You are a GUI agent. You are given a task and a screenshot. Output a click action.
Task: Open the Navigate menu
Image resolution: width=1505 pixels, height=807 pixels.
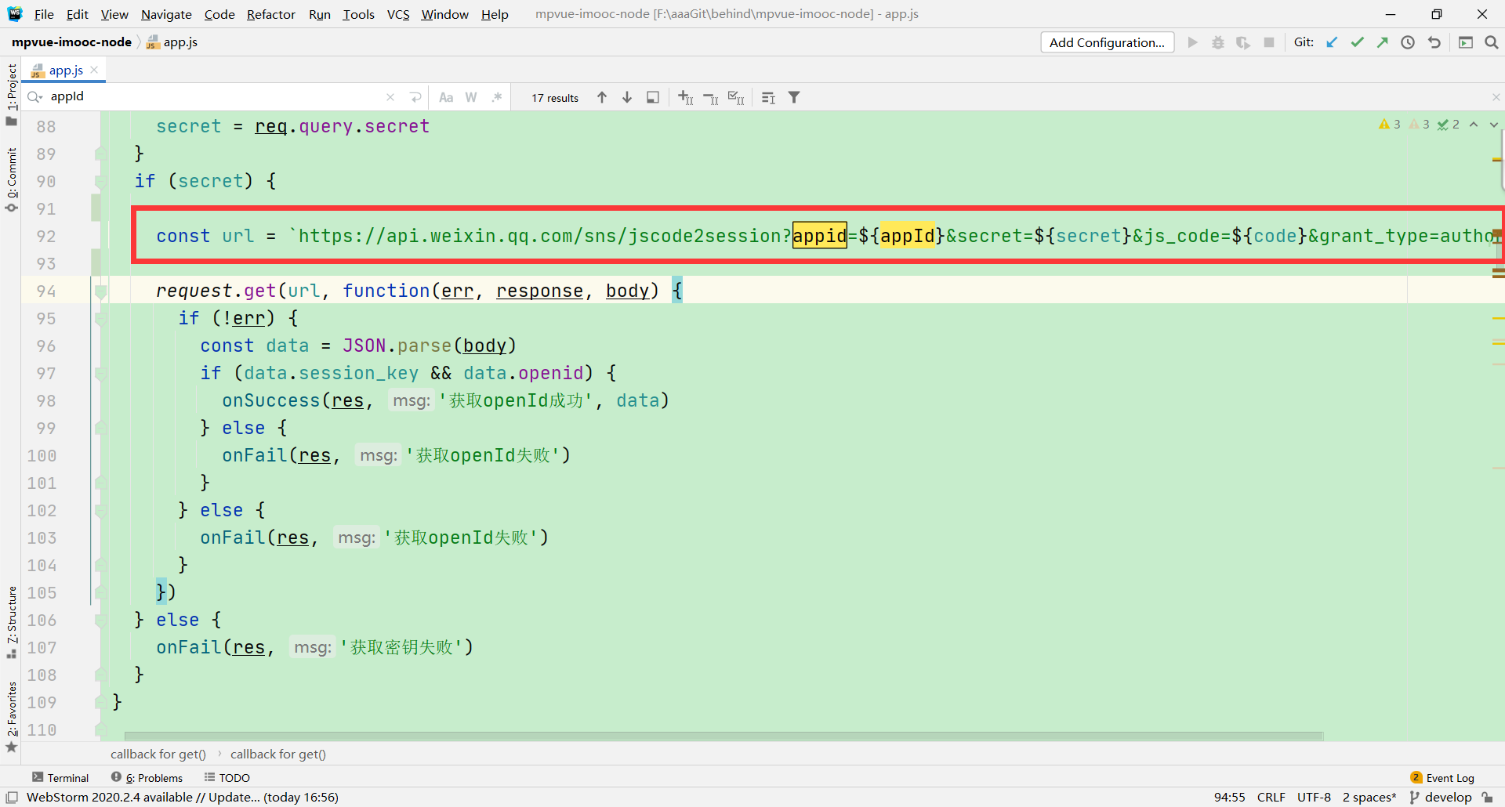166,14
